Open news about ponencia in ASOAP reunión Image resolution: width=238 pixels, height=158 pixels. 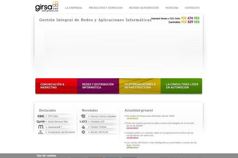(160, 124)
